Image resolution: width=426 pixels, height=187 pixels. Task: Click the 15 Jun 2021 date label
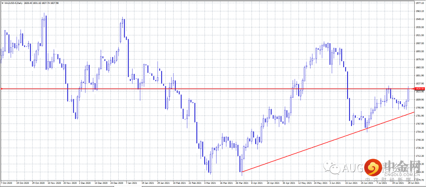coord(352,183)
